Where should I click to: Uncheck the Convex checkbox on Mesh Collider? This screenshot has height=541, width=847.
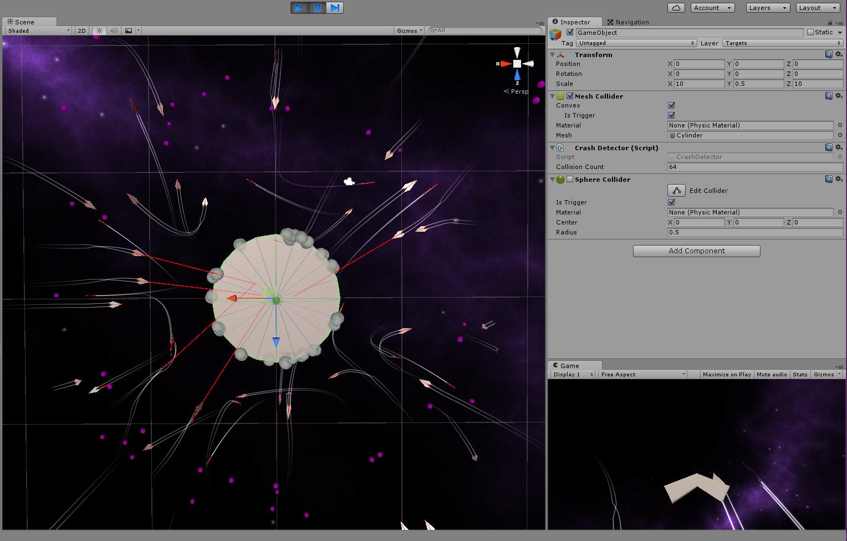671,105
